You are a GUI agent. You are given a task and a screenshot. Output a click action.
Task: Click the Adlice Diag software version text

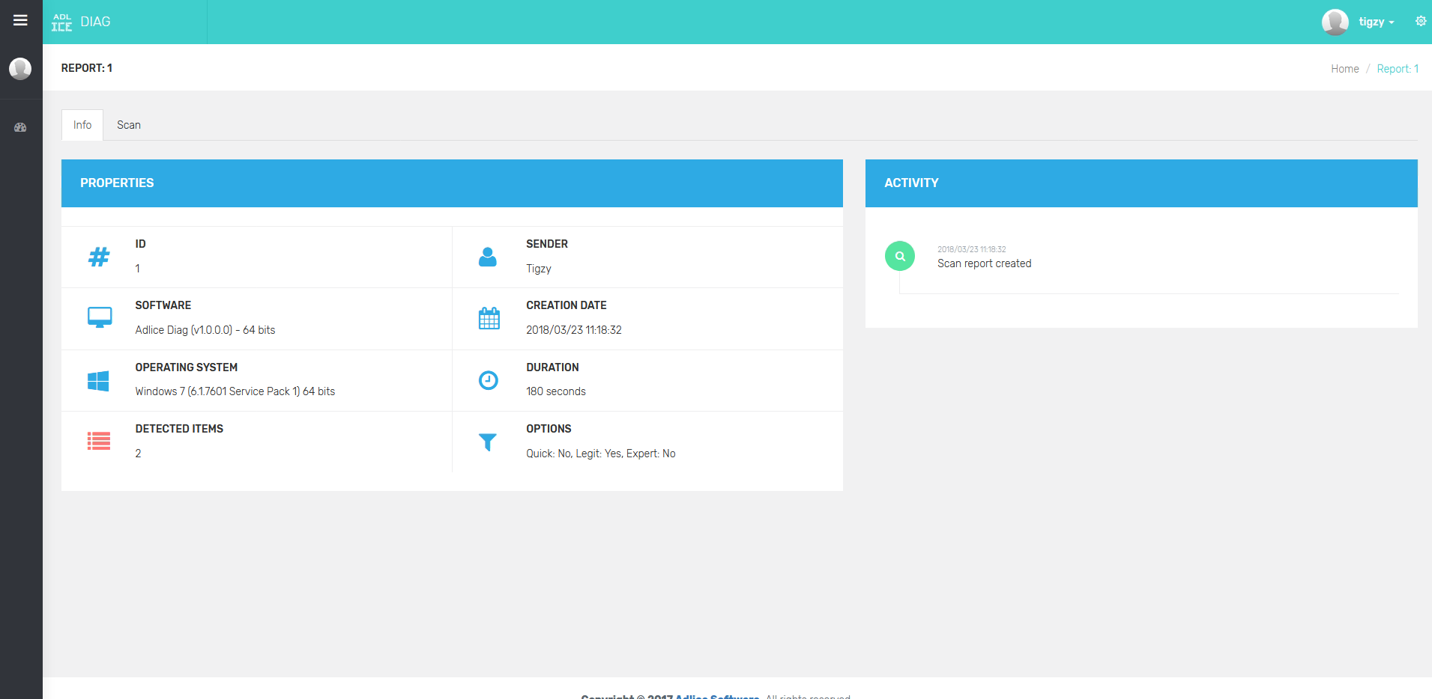(x=205, y=330)
